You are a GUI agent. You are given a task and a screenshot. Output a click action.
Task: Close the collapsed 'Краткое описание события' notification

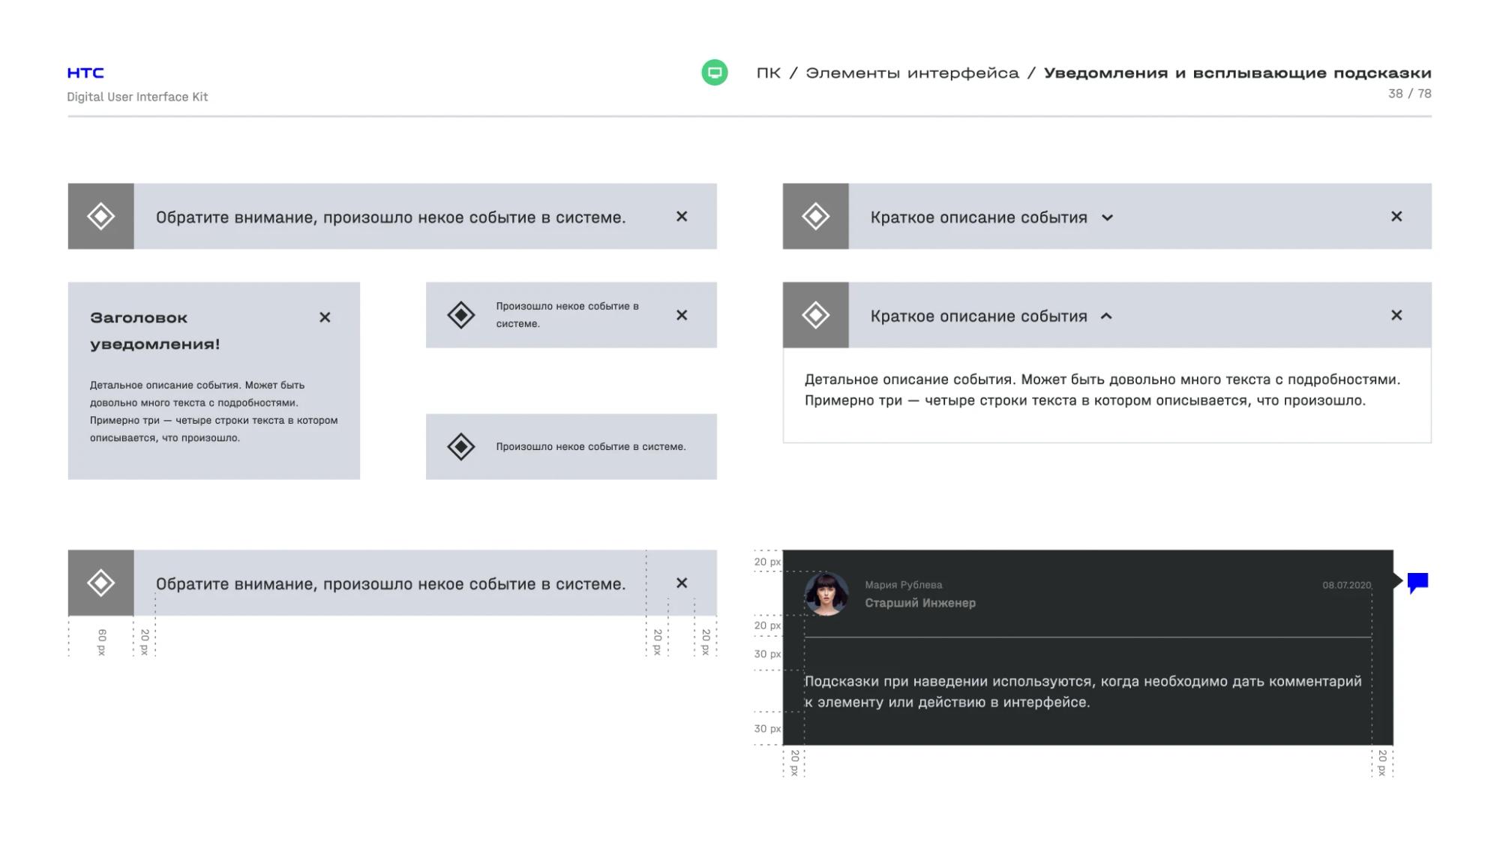click(x=1396, y=216)
